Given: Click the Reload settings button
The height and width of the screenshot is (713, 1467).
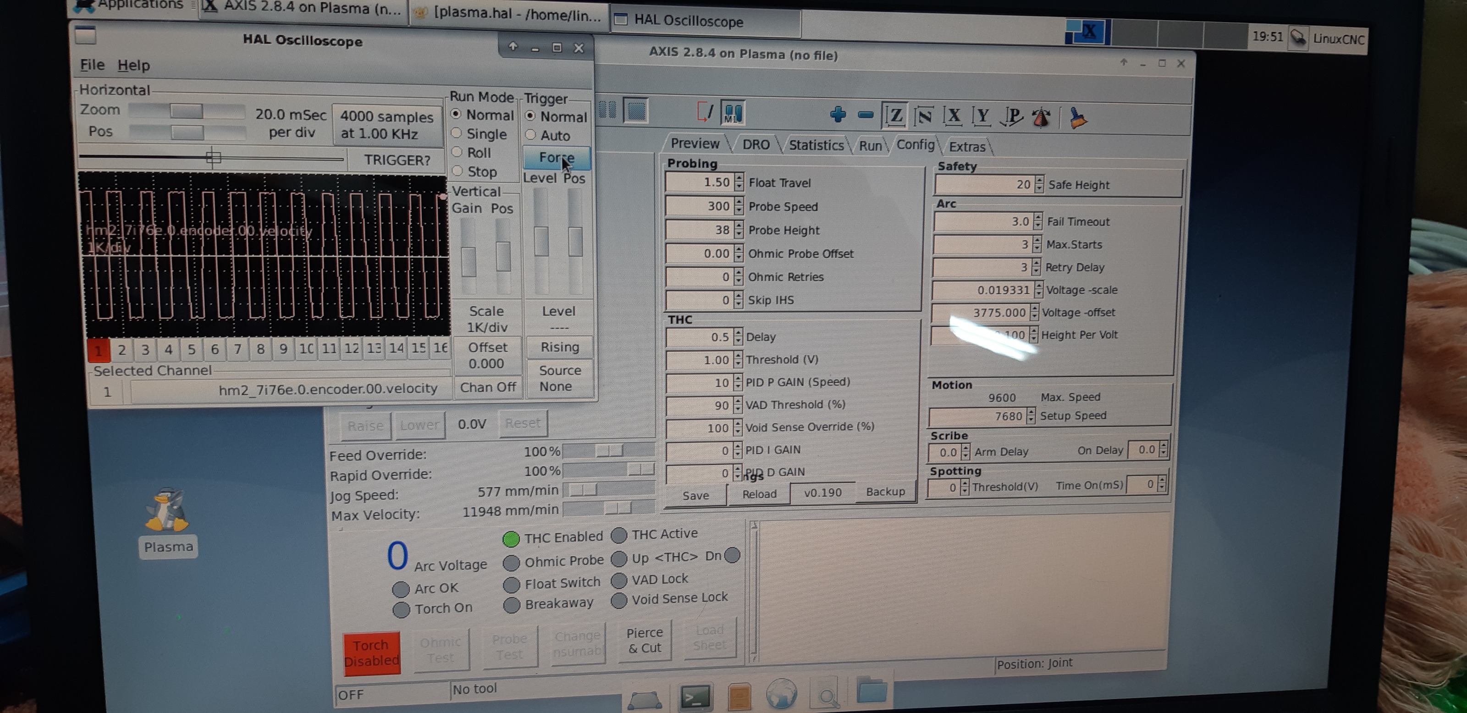Looking at the screenshot, I should 759,494.
